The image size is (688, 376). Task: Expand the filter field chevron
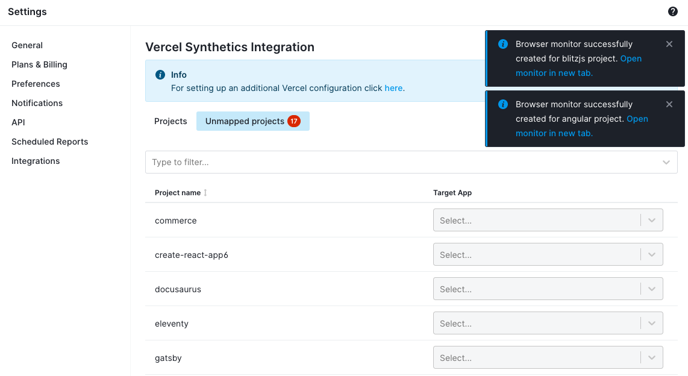click(666, 162)
